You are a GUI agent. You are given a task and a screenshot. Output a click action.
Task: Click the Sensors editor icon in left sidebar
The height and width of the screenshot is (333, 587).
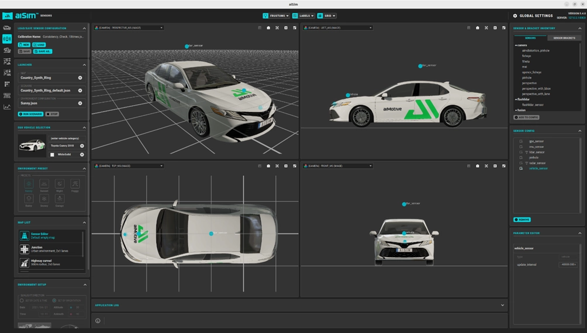7,39
